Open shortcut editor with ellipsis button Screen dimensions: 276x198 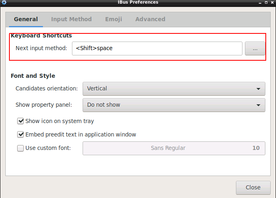click(255, 48)
